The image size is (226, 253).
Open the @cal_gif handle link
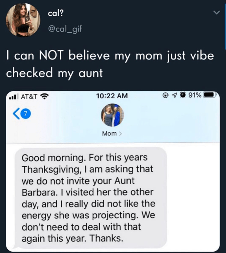65,29
